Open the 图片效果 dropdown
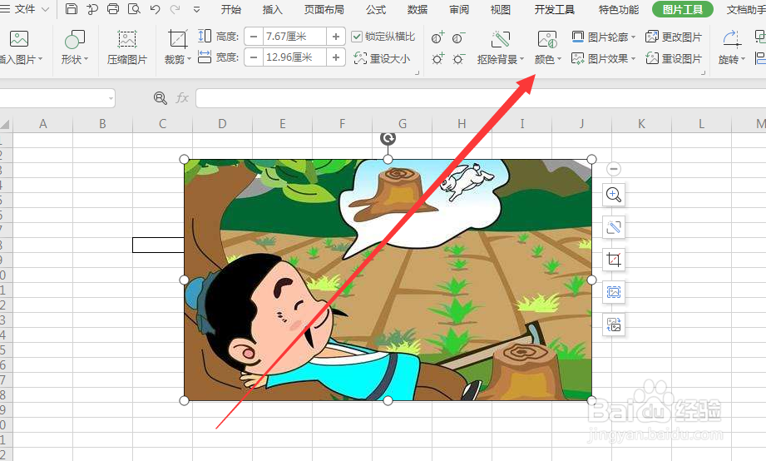The width and height of the screenshot is (766, 461). point(603,58)
